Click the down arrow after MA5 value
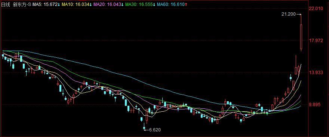Viewport: 329px width, 137px height. click(x=59, y=4)
